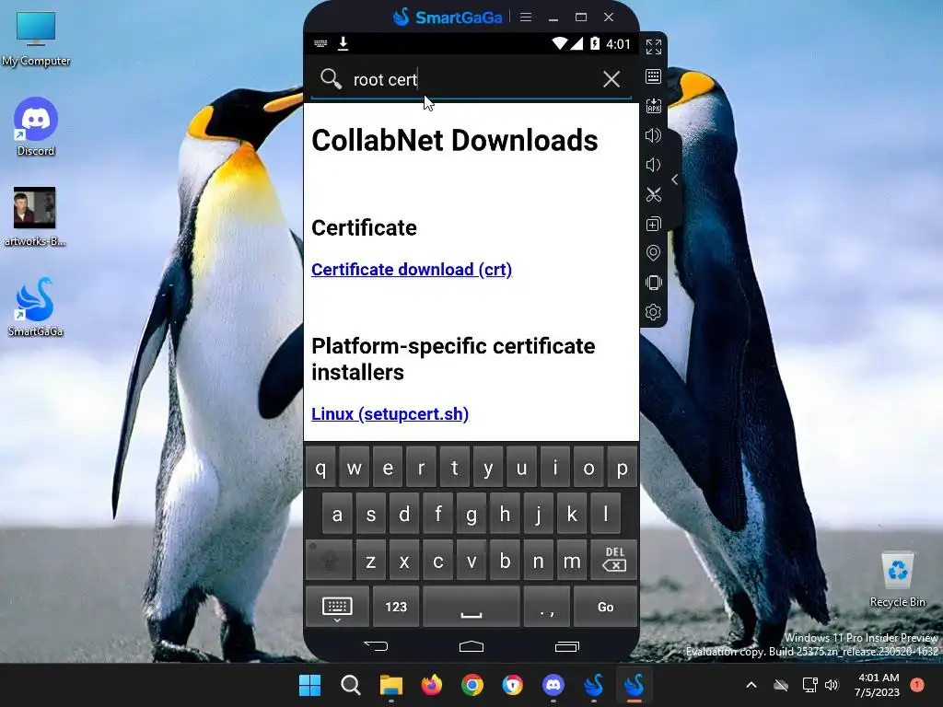Open multi-instance plus icon in sidebar
Image resolution: width=943 pixels, height=707 pixels.
pos(653,224)
